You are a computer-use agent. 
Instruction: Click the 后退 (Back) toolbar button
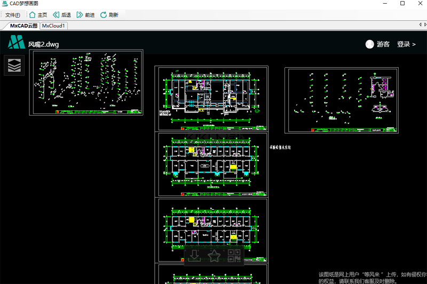click(x=61, y=15)
